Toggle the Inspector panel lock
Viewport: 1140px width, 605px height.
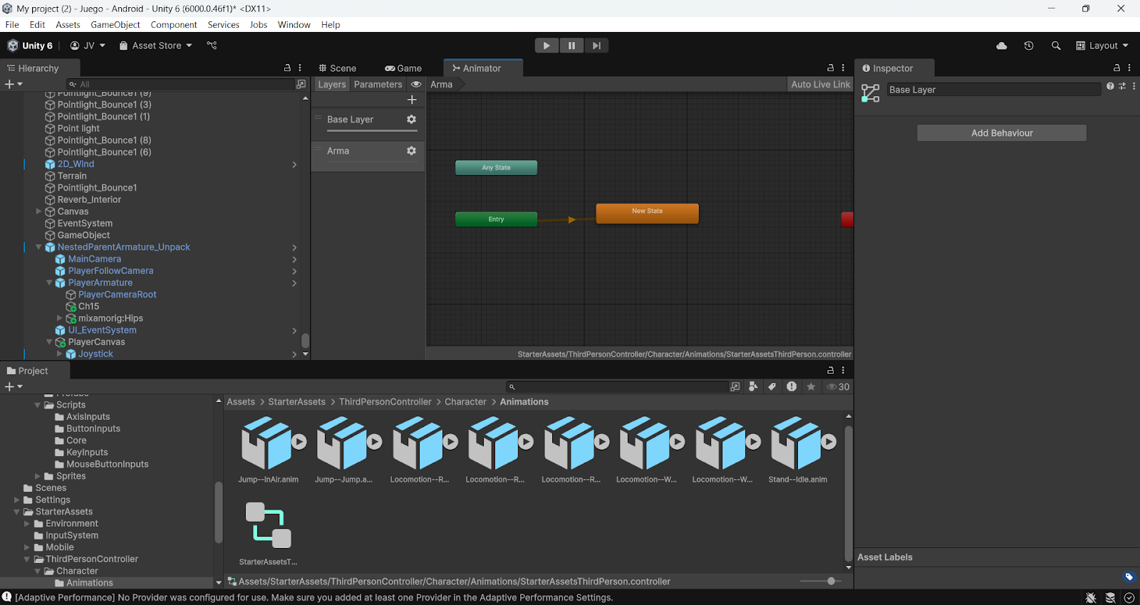tap(1117, 68)
